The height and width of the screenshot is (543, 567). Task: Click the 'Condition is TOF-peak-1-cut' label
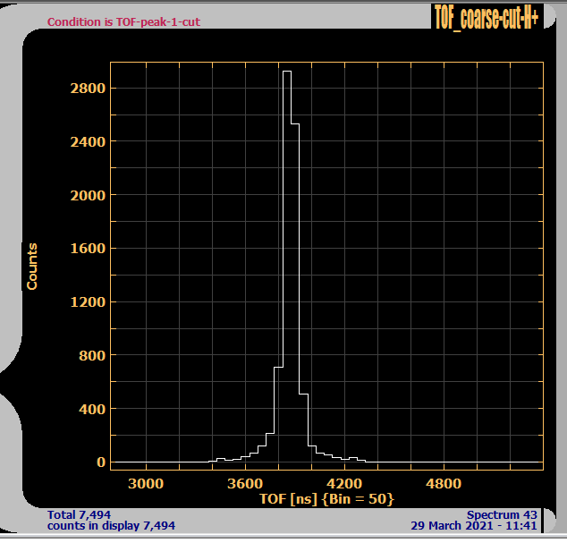click(x=123, y=22)
